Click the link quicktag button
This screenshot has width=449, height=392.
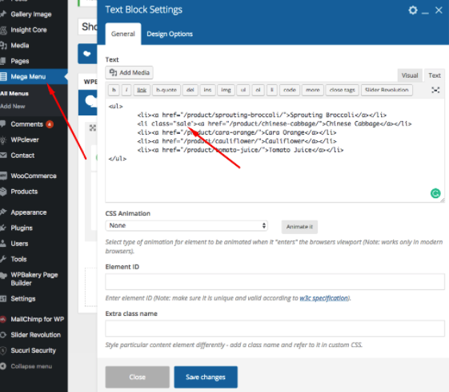[142, 90]
